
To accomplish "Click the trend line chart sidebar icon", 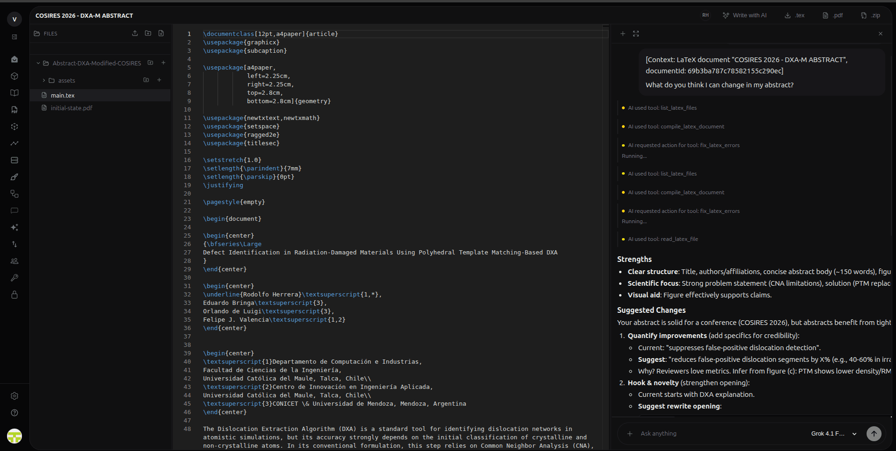I will (14, 143).
